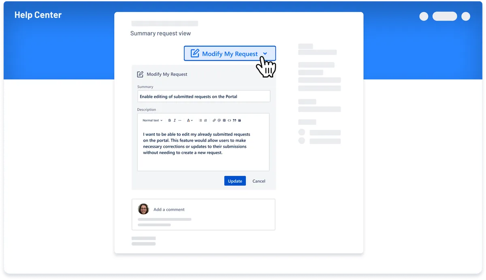Click the last toolbar icon after quote
The image size is (486, 280).
pos(239,120)
